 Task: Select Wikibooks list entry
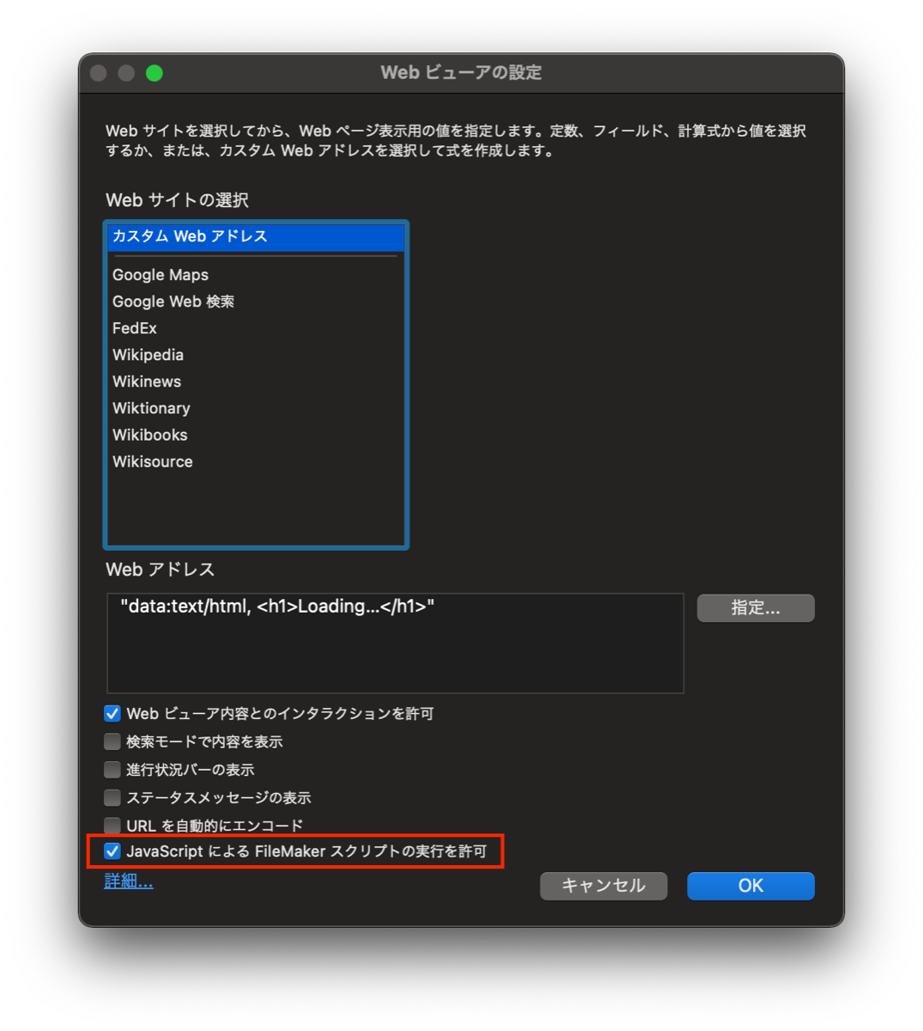(x=256, y=435)
